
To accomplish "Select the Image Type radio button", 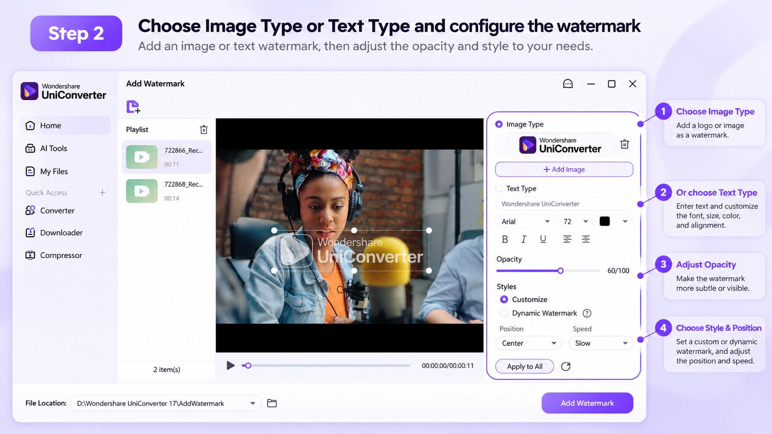I will [499, 124].
